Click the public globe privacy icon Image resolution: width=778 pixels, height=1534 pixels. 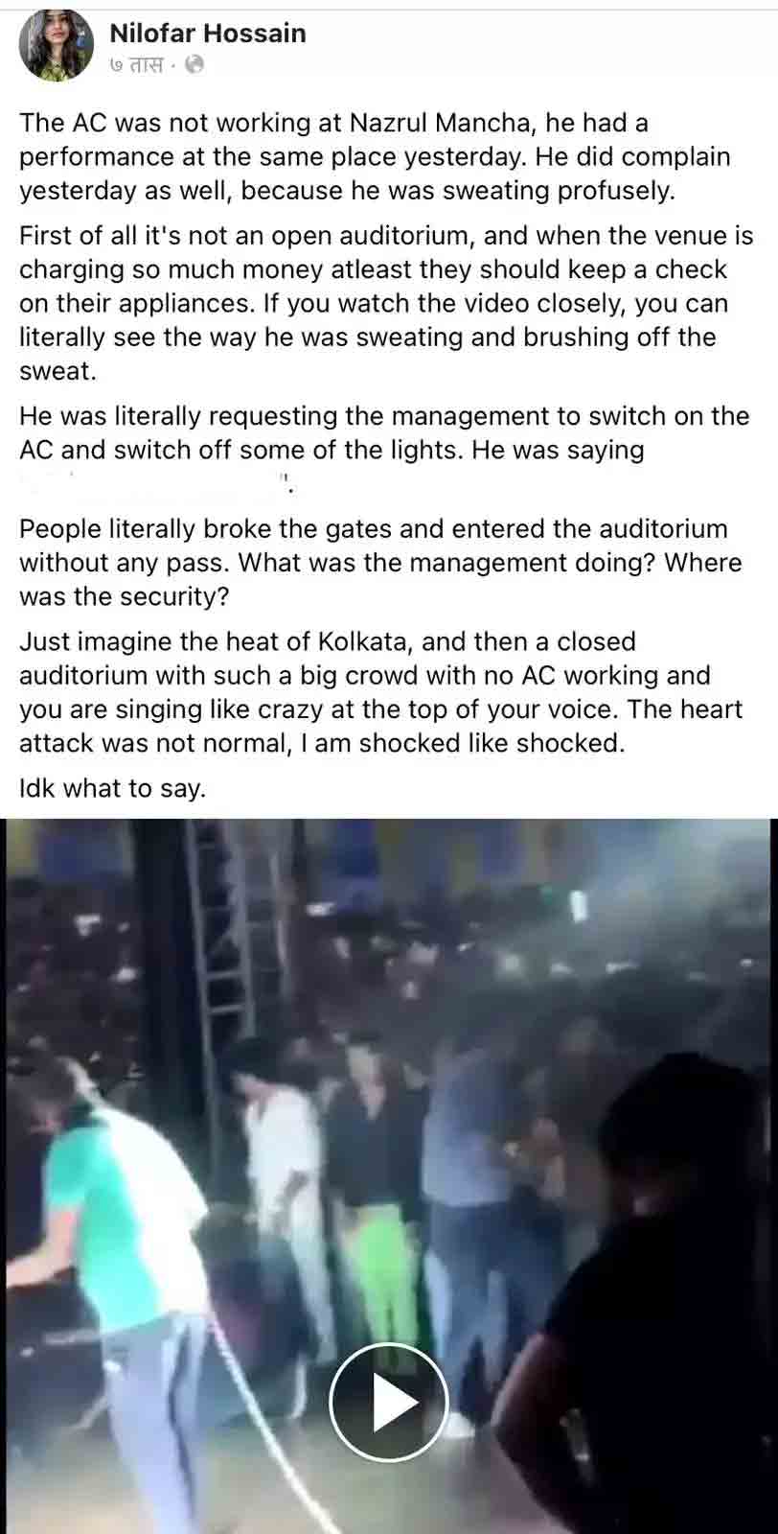point(194,65)
